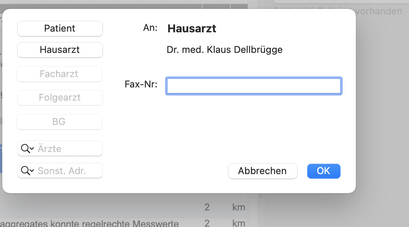This screenshot has width=409, height=227.
Task: Choose the Hausarzt recipient button
Action: pyautogui.click(x=60, y=50)
